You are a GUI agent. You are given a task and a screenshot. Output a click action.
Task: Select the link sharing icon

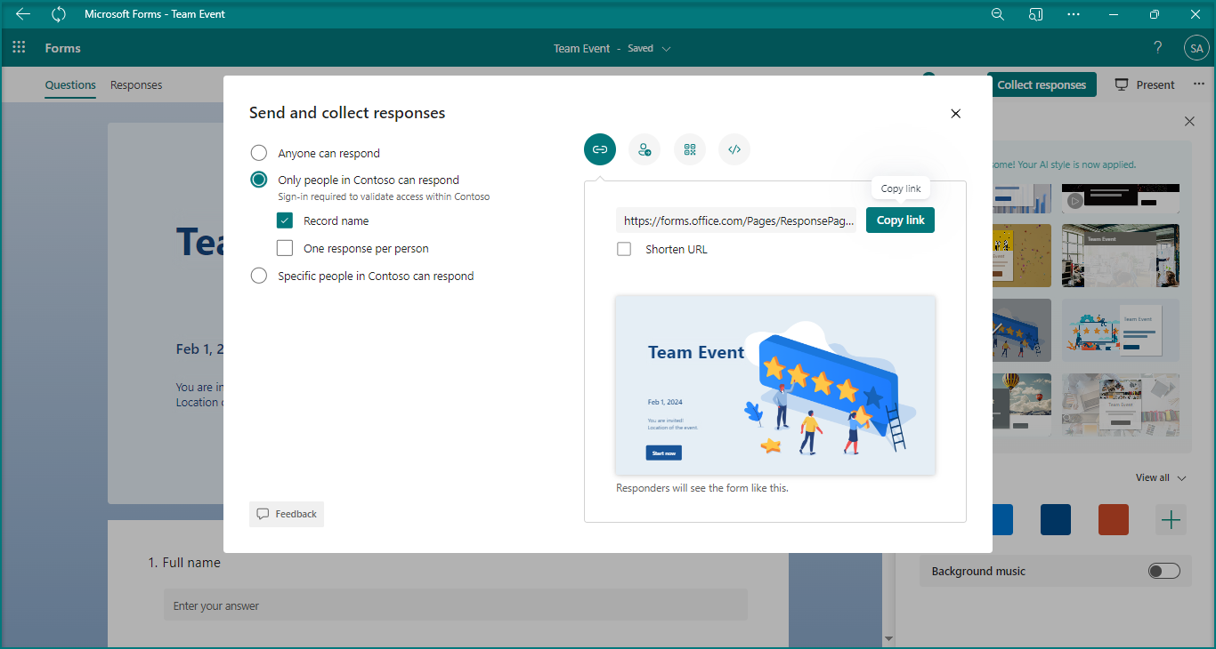[x=600, y=149]
